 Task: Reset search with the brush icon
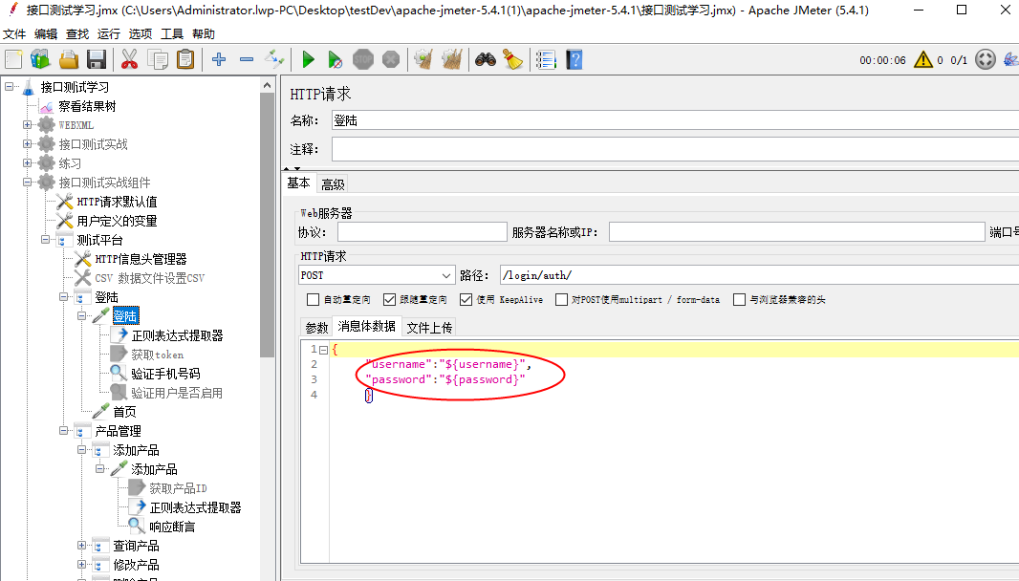click(x=512, y=60)
